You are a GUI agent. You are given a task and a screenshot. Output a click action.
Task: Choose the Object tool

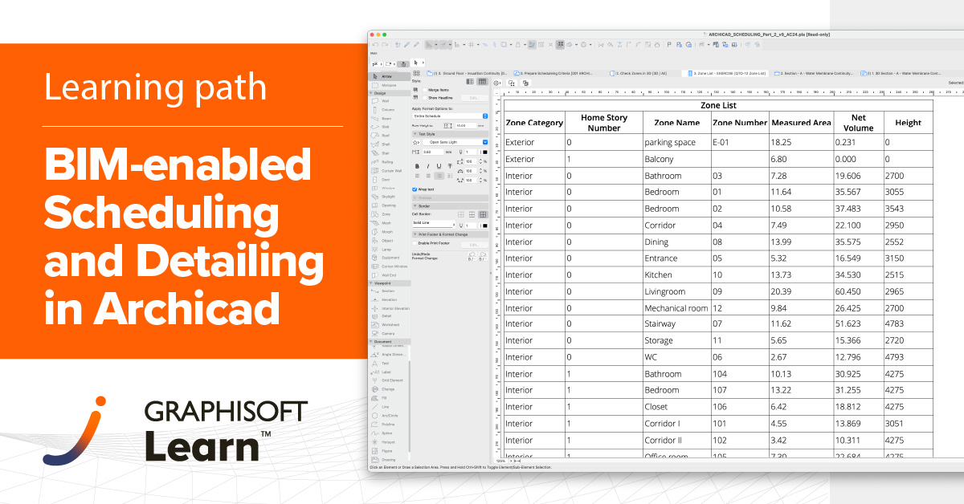point(388,240)
